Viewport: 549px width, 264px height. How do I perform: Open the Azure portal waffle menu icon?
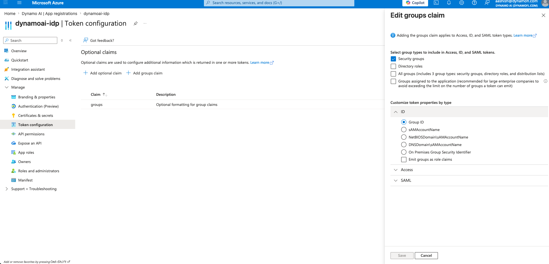click(x=5, y=3)
